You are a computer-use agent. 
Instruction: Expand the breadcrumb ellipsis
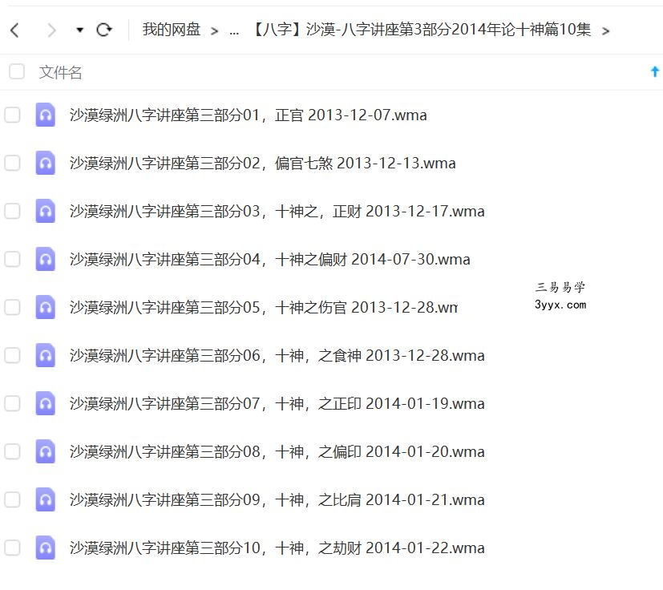point(234,32)
